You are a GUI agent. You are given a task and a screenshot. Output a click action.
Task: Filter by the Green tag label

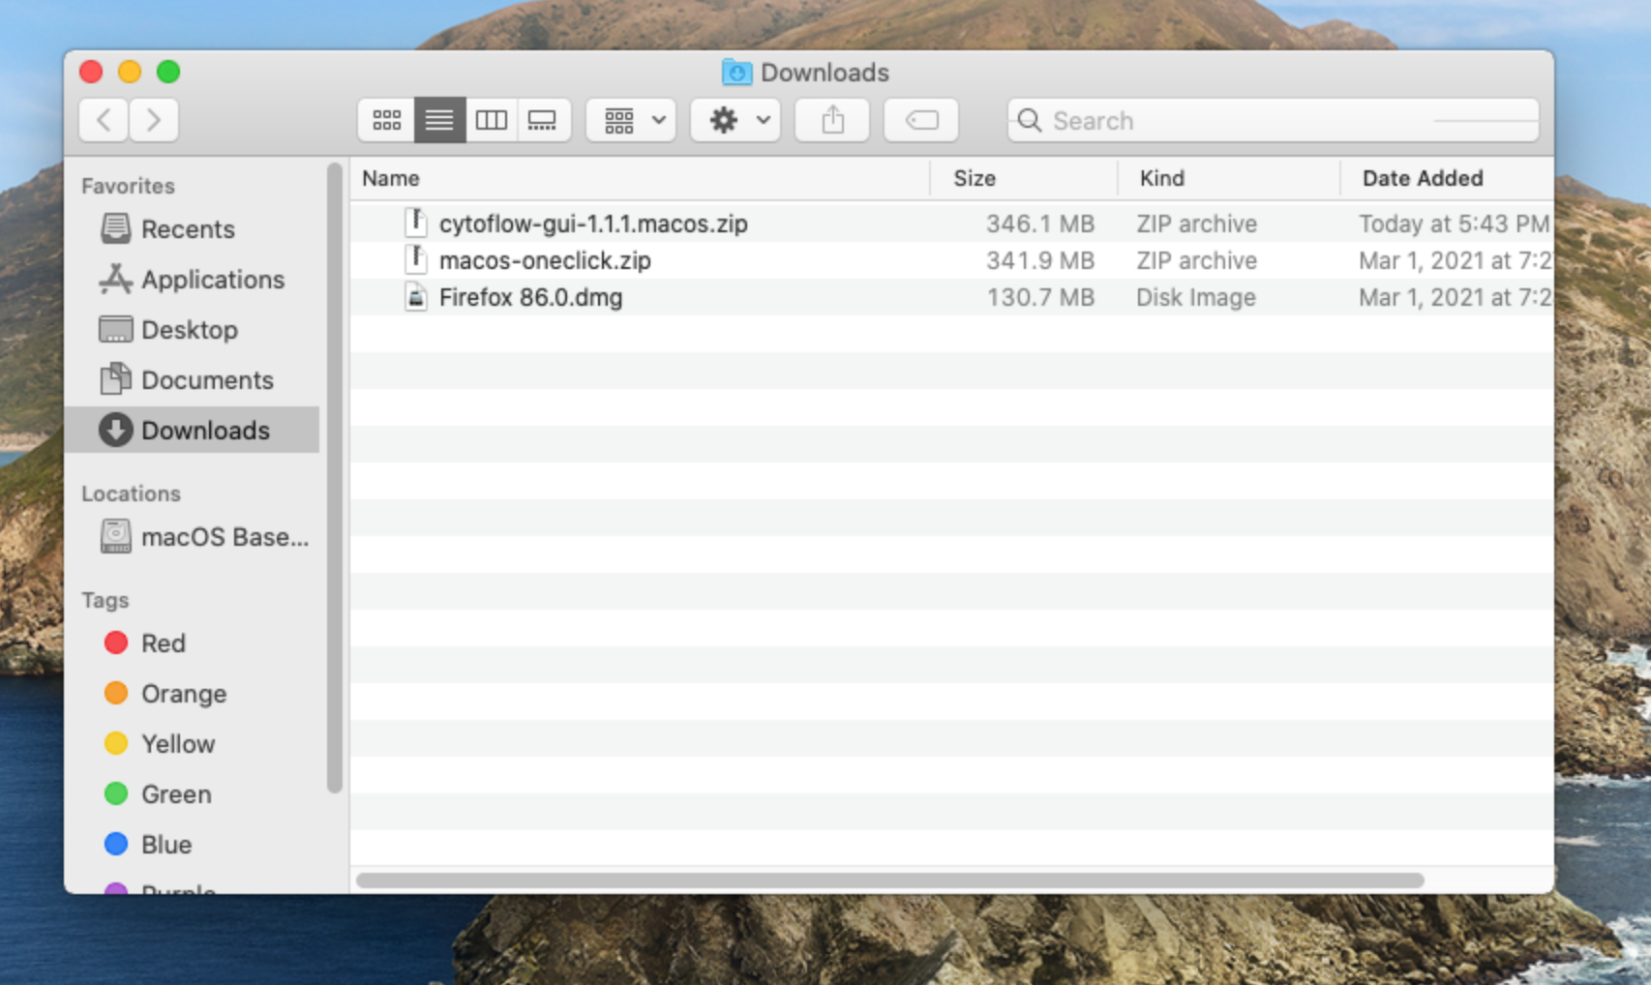(176, 794)
